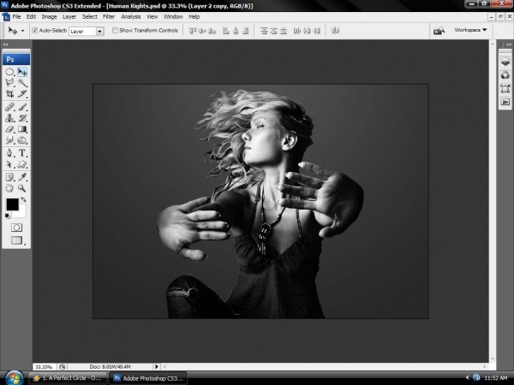Switch to A Perfect Circle taskbar item
The height and width of the screenshot is (385, 514).
pos(68,378)
